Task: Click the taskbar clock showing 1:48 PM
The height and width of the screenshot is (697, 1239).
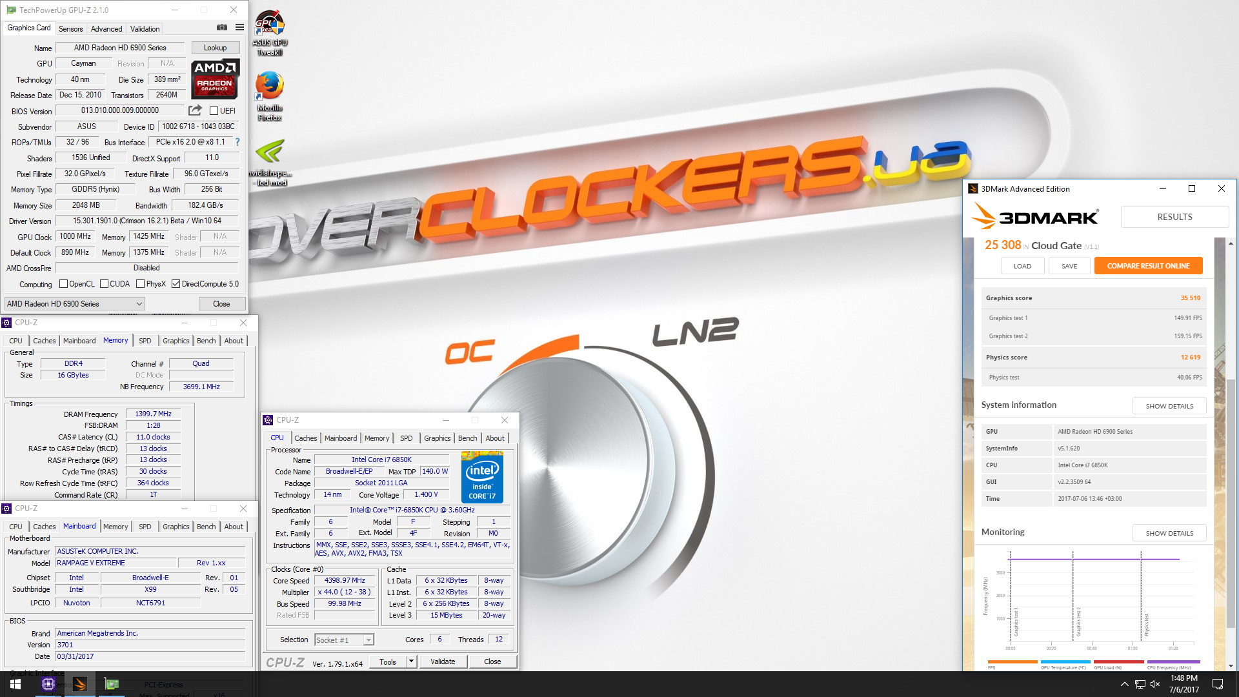Action: coord(1184,684)
